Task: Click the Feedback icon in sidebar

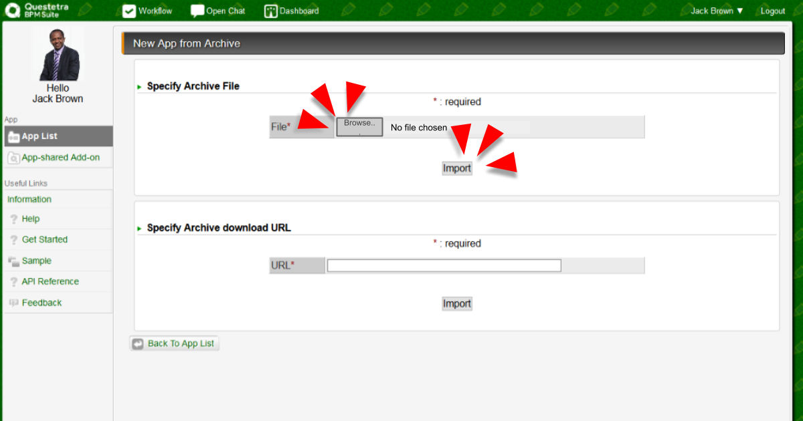Action: click(x=13, y=303)
